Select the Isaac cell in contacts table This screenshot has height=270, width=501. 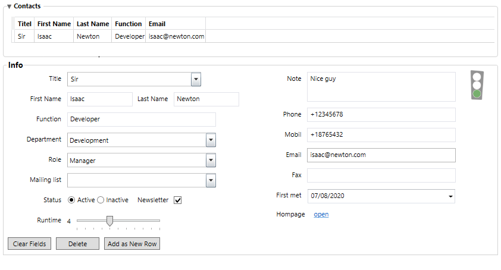pyautogui.click(x=54, y=36)
